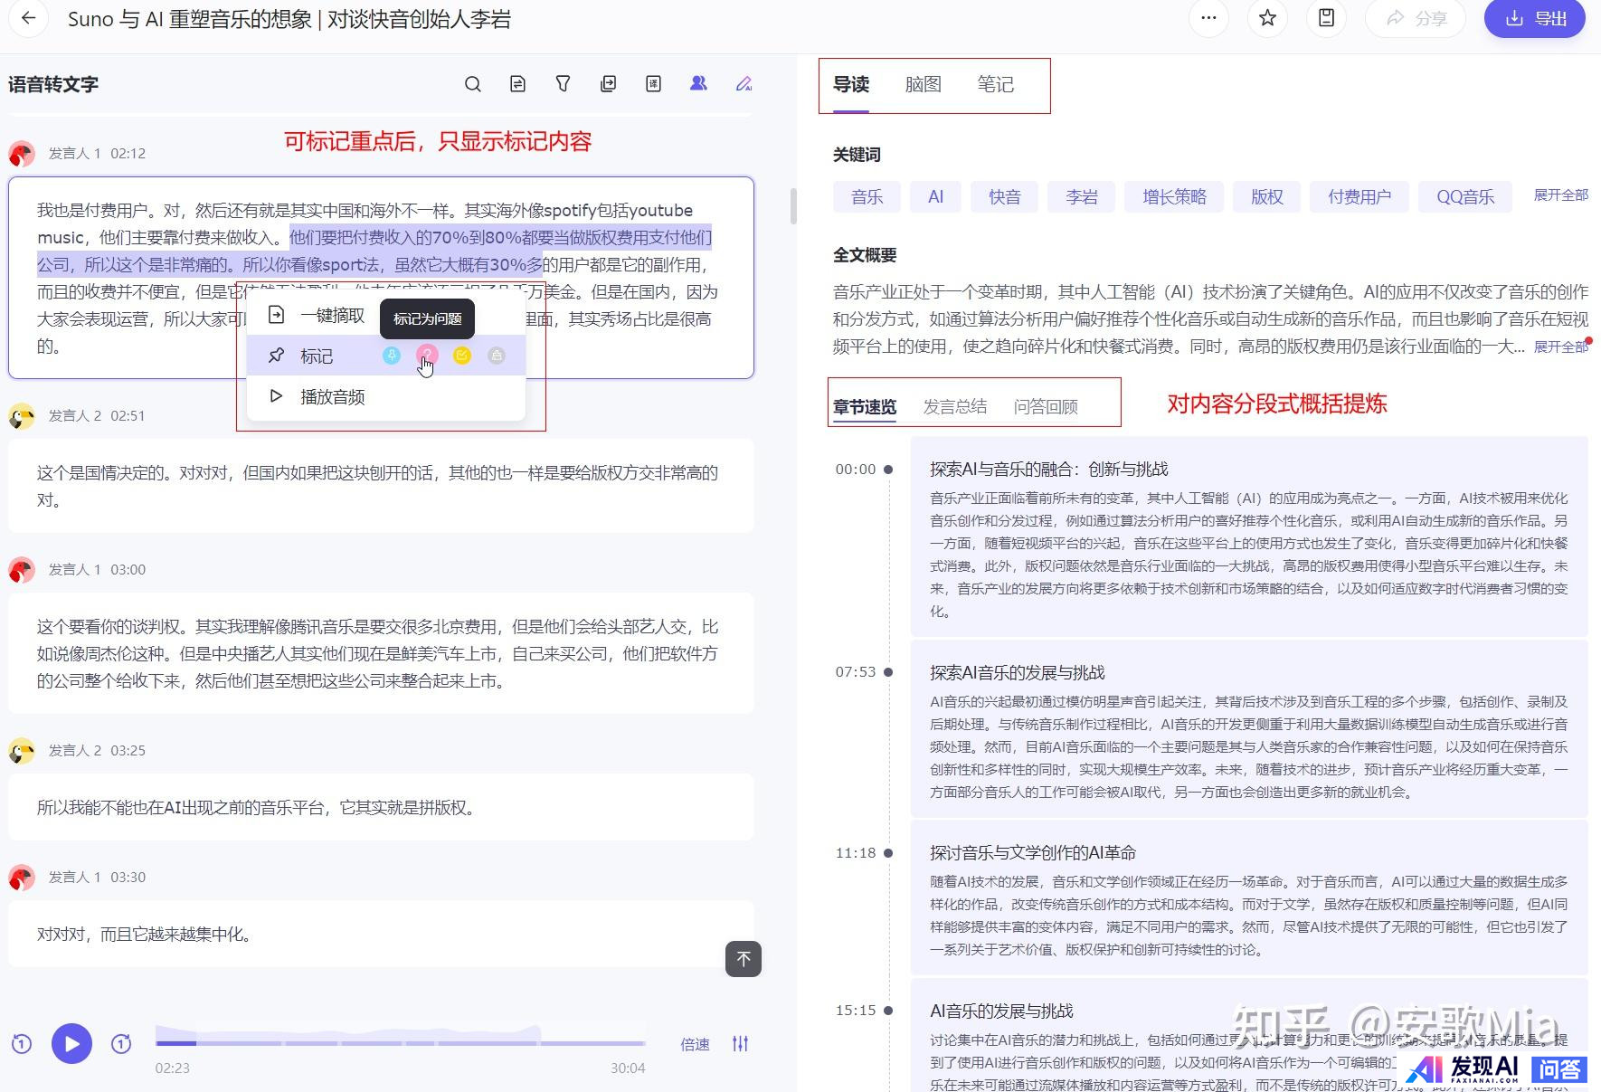Click the 版权 keyword tag
Screen dimensions: 1601x1092
pyautogui.click(x=1267, y=197)
